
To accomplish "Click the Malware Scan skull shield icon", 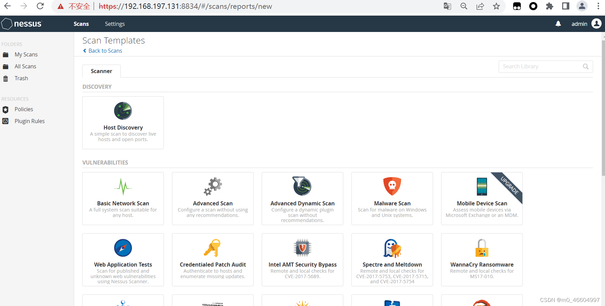I will click(392, 186).
